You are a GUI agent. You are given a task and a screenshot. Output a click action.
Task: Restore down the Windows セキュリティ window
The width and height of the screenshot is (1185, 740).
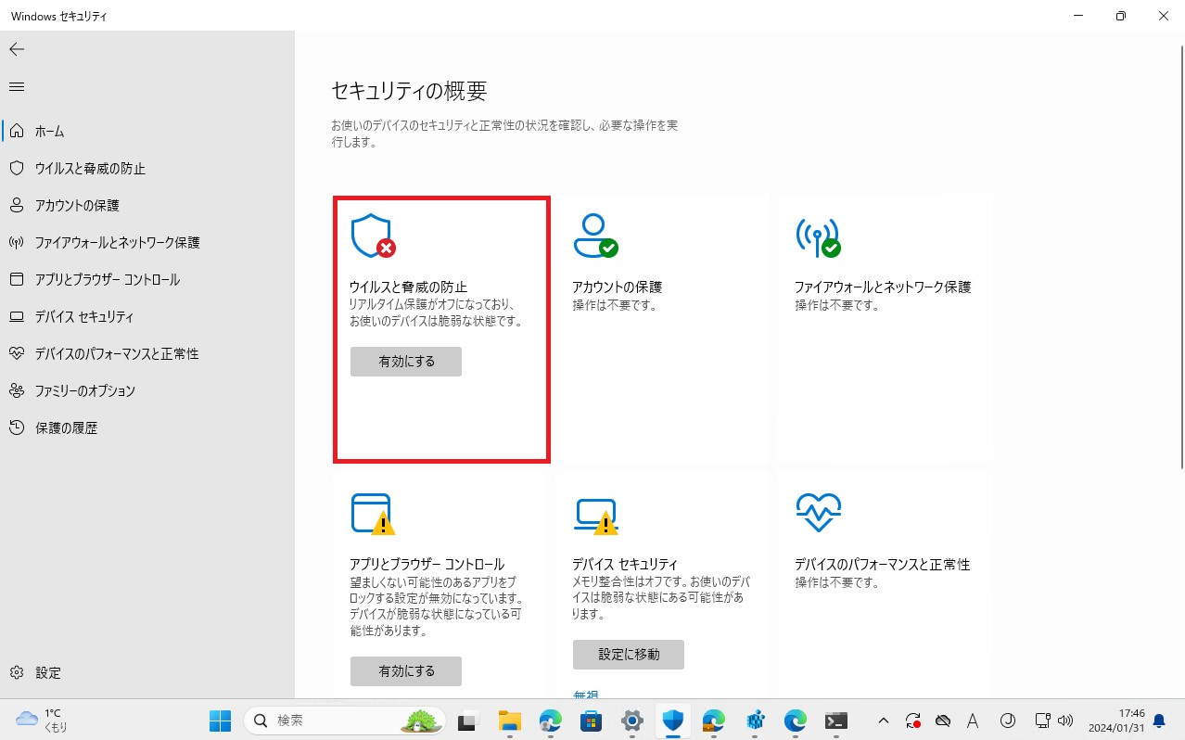point(1121,16)
